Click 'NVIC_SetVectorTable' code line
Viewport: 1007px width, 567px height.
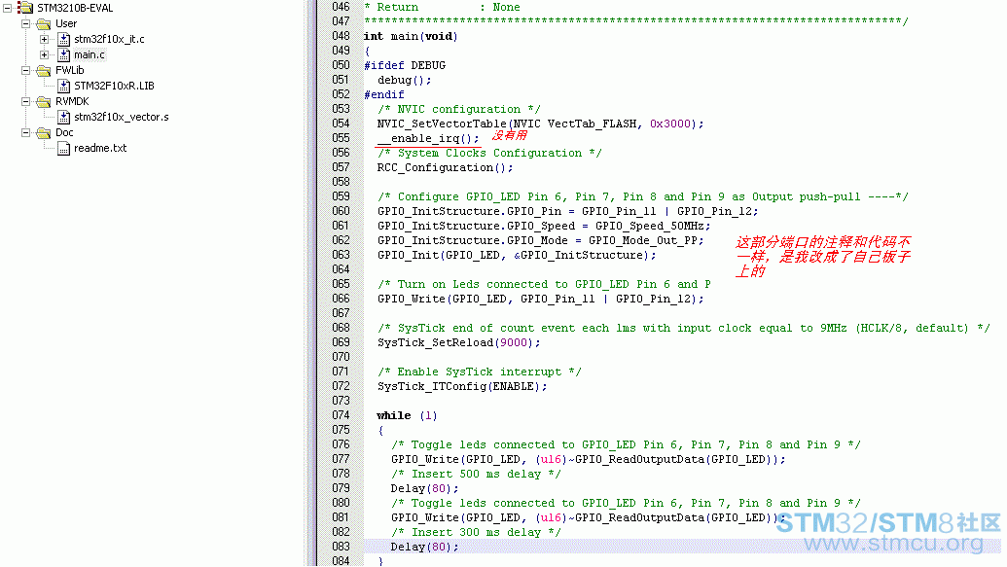[541, 124]
